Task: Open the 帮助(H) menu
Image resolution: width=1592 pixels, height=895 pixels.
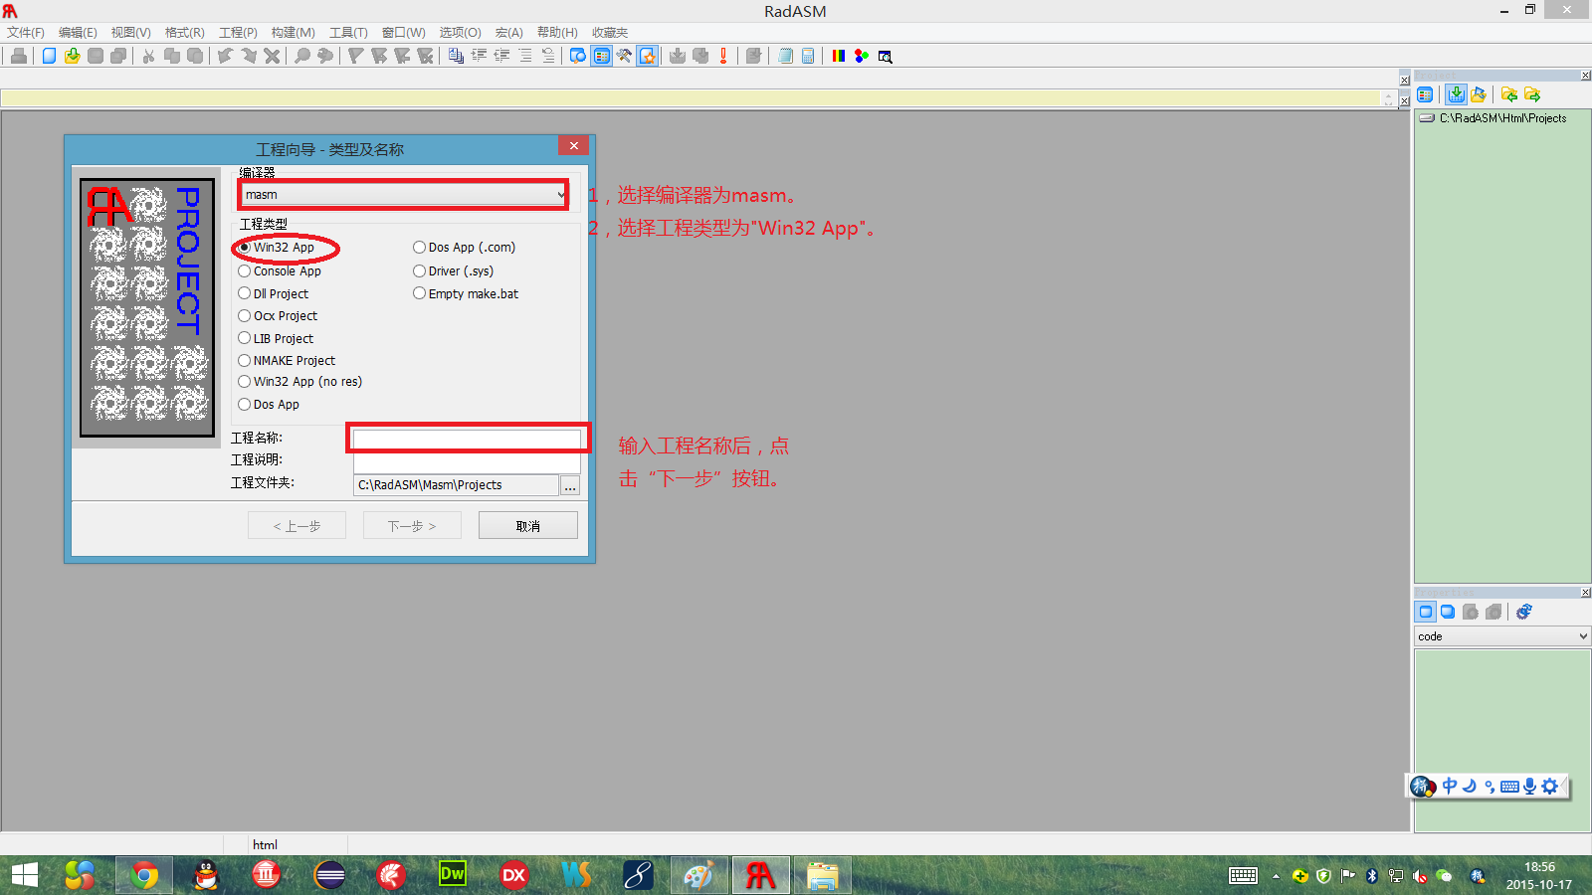Action: tap(557, 32)
